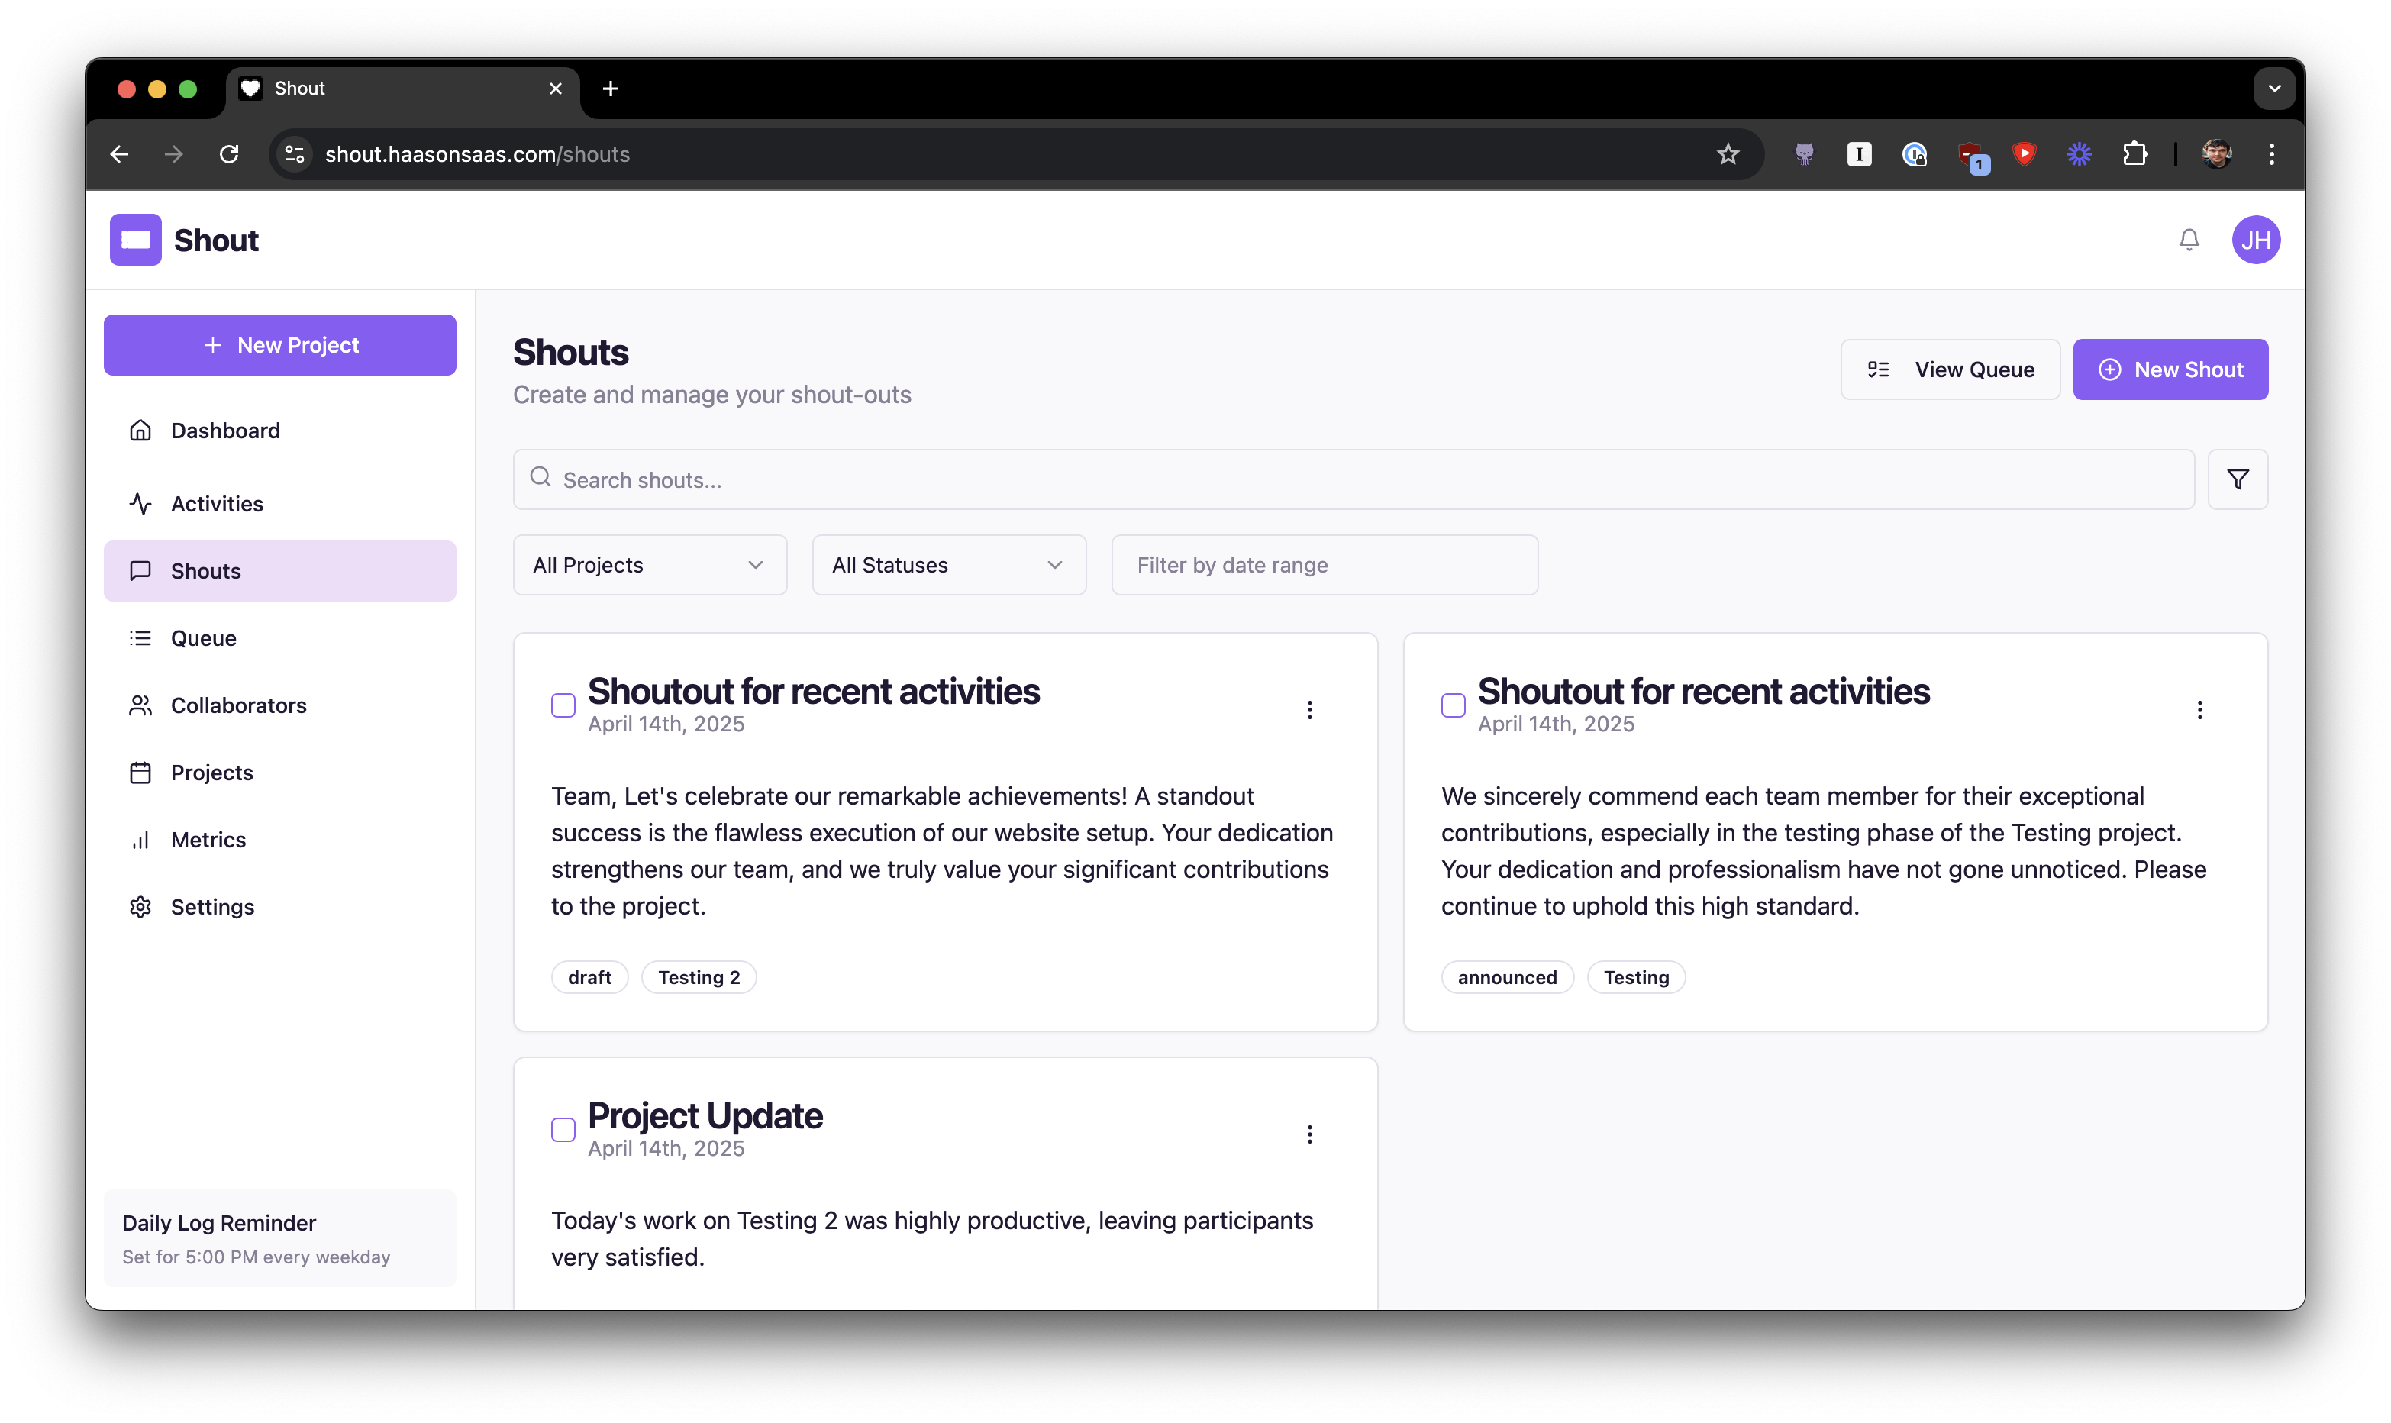
Task: Open options menu for the draft shoutout card
Action: coord(1308,709)
